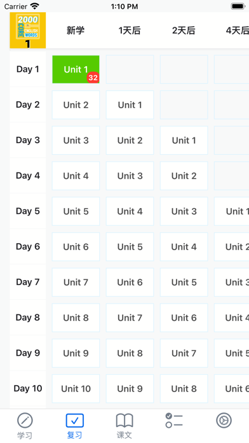Viewport: 249px width, 443px height.
Task: Choose Unit 6 in Day 8 2天后 column
Action: coord(184,318)
